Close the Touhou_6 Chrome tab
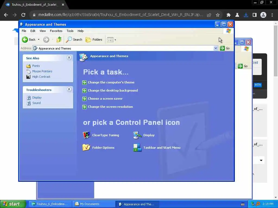 click(x=63, y=5)
